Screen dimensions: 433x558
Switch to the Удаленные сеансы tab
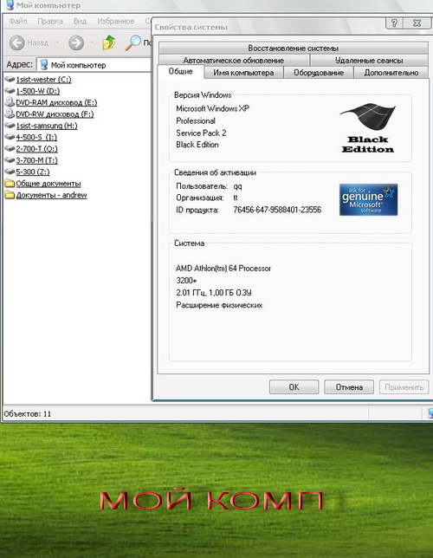[369, 60]
